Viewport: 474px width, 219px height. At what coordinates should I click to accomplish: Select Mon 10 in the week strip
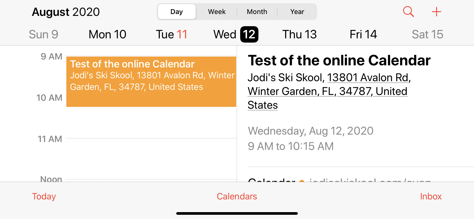[x=107, y=34]
